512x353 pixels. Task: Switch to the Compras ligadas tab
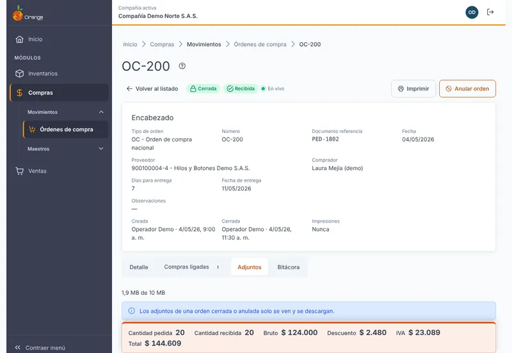[x=191, y=267]
